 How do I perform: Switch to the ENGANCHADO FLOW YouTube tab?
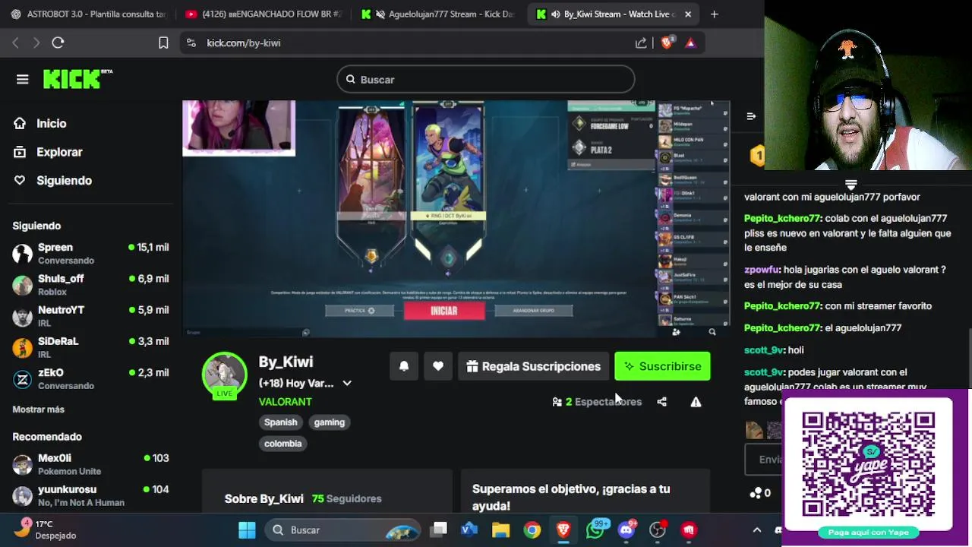(264, 14)
